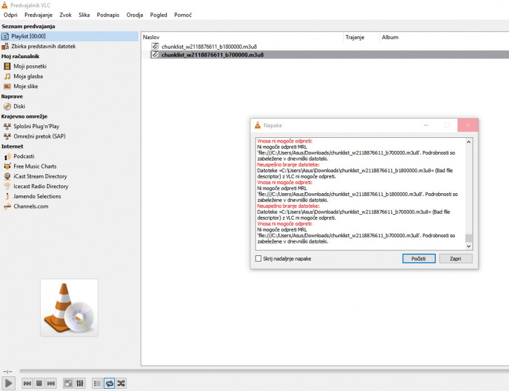Viewport: 509px width, 391px height.
Task: Check 'Skrij nadaljnje napake' checkbox
Action: (x=258, y=259)
